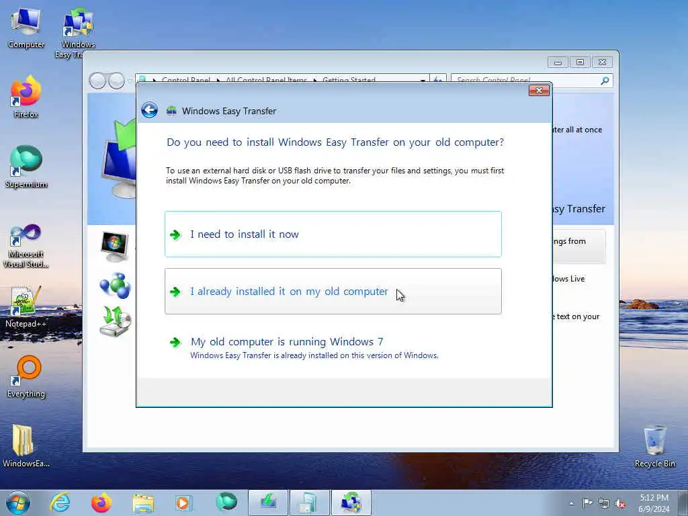Launch the Supermium desktop shortcut
The width and height of the screenshot is (688, 516).
tap(26, 167)
